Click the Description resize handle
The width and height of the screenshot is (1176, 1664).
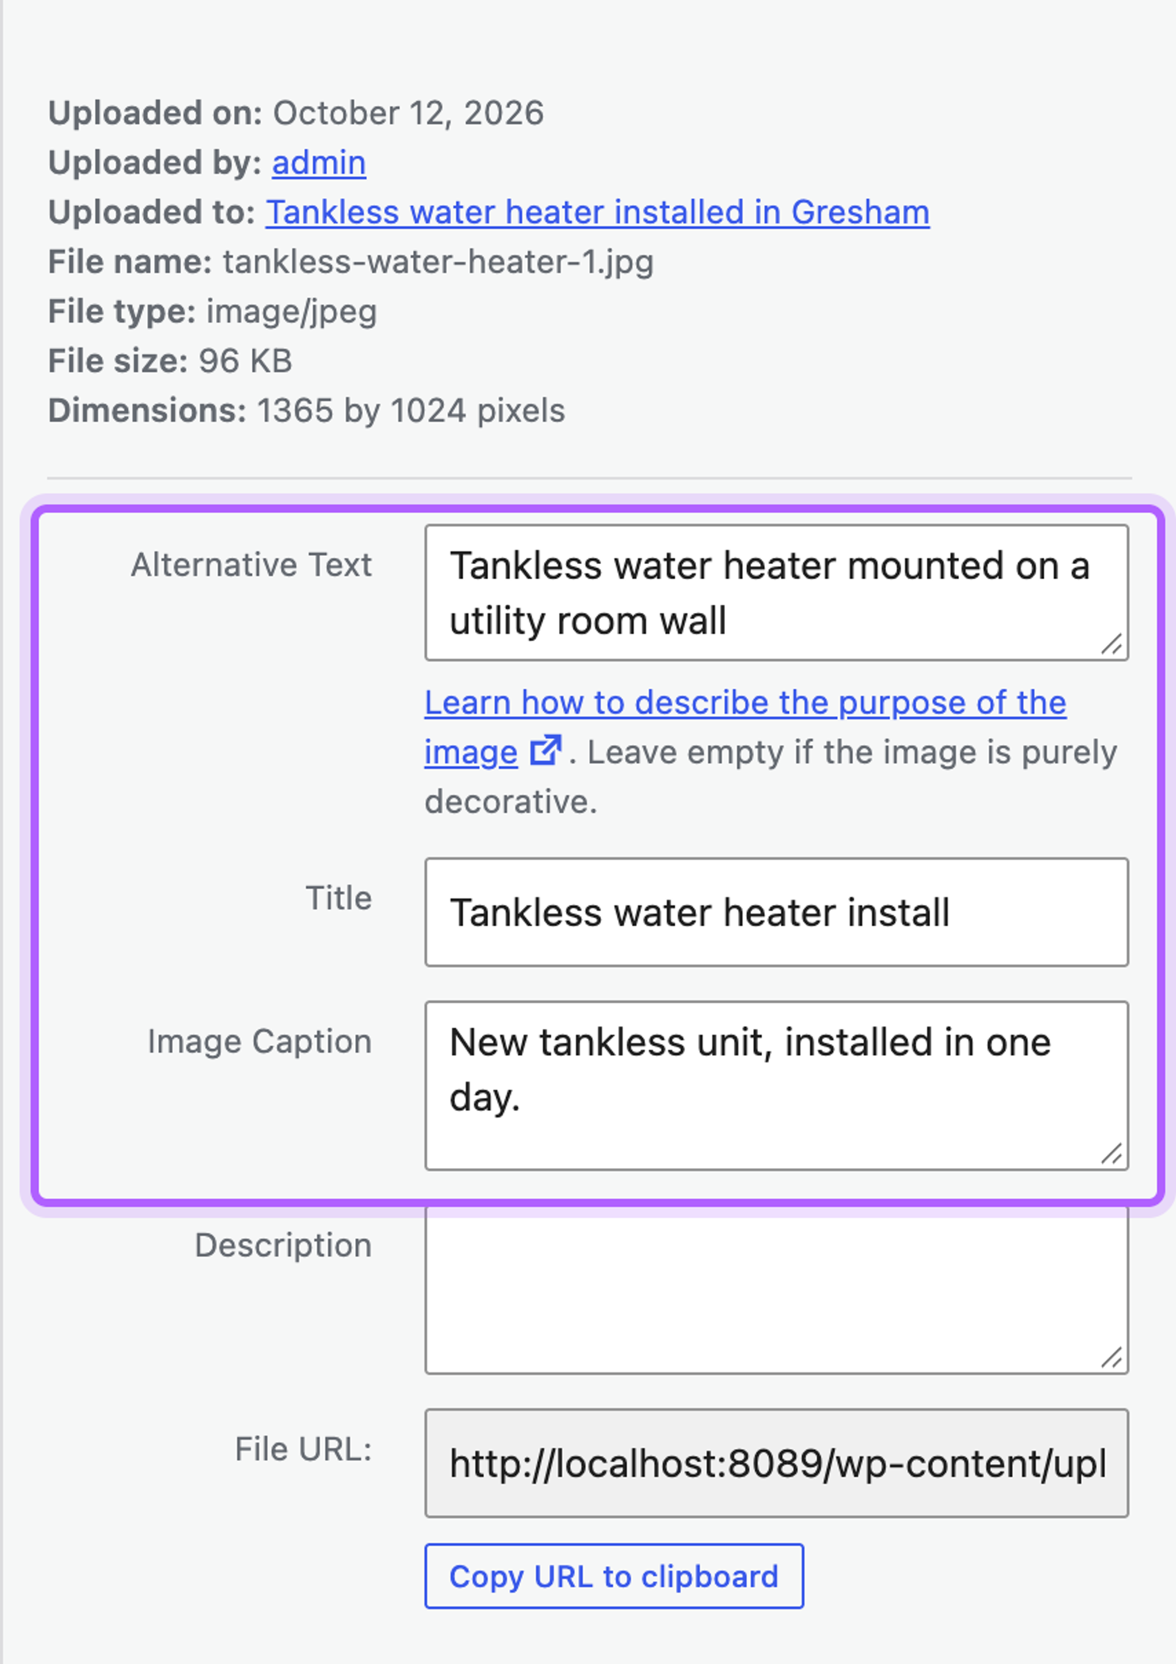click(x=1112, y=1358)
